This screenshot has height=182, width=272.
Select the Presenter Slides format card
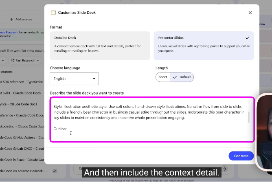pyautogui.click(x=204, y=46)
